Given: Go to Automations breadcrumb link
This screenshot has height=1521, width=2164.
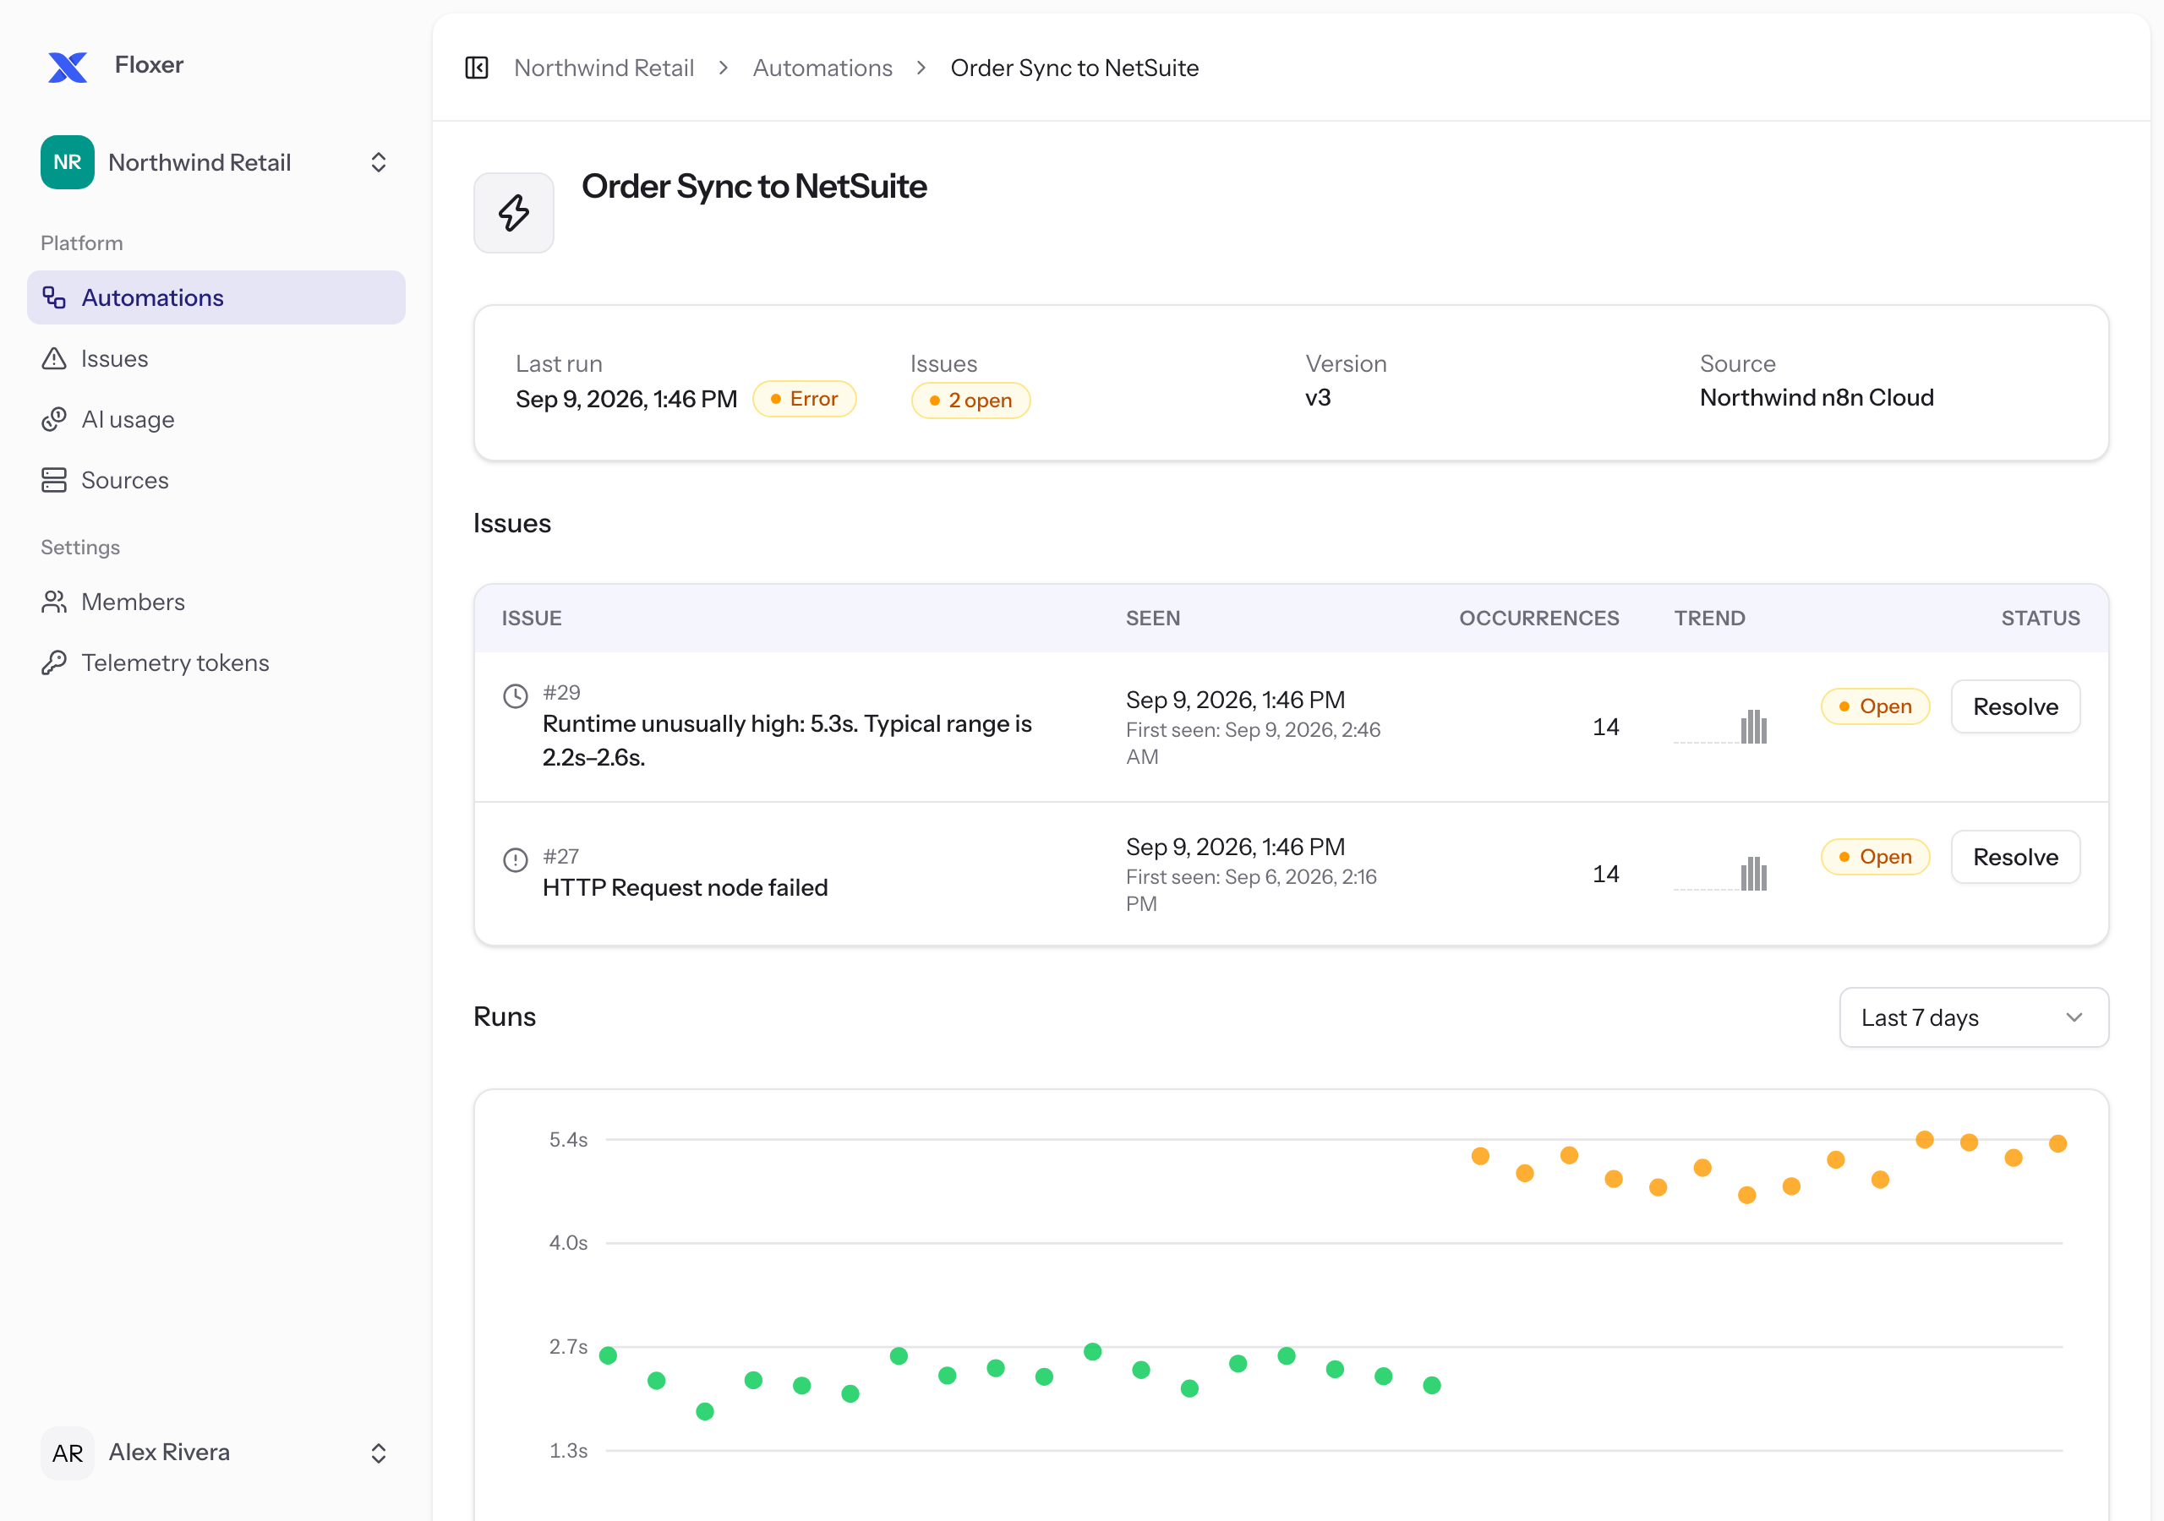Looking at the screenshot, I should tap(822, 68).
